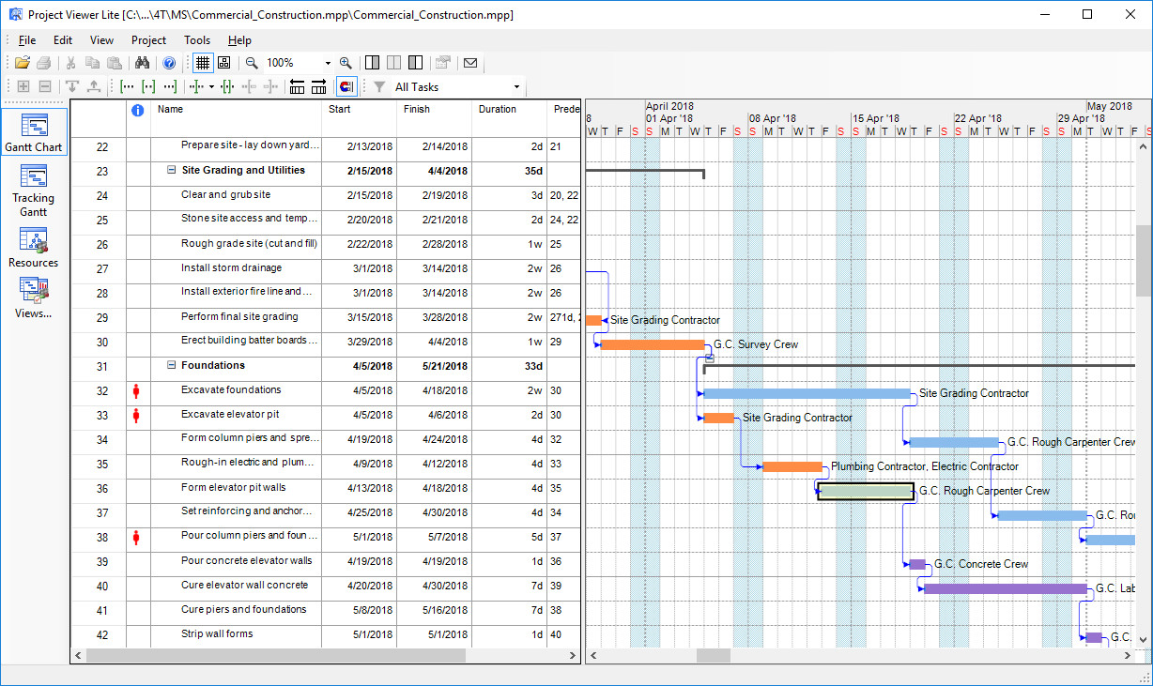Click the filter funnel icon
Screen dimensions: 1153x686
[377, 86]
